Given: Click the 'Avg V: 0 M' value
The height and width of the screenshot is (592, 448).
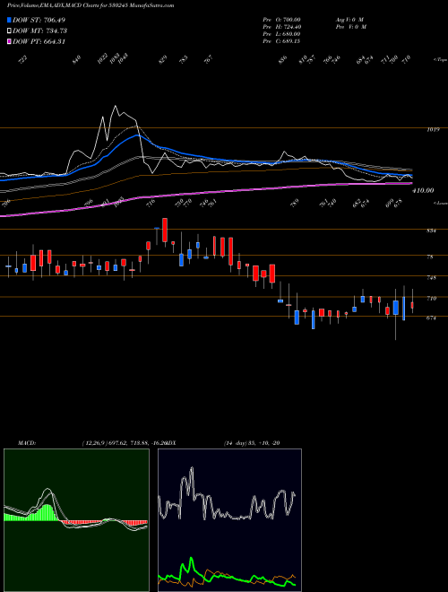Looking at the screenshot, I should tap(349, 20).
